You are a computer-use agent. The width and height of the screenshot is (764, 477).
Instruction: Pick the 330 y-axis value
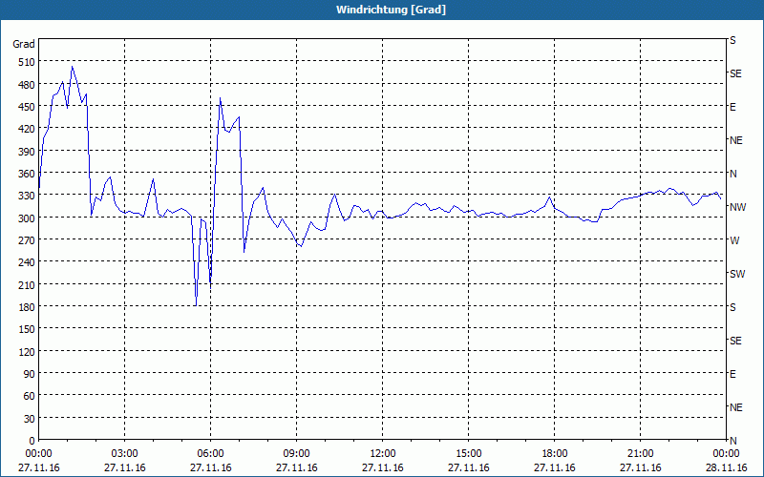coord(27,196)
